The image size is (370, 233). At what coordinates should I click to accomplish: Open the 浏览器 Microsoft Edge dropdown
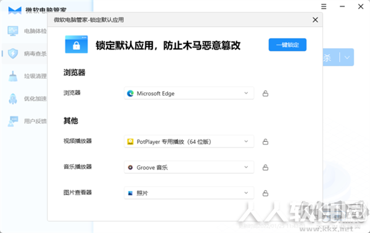coord(189,94)
